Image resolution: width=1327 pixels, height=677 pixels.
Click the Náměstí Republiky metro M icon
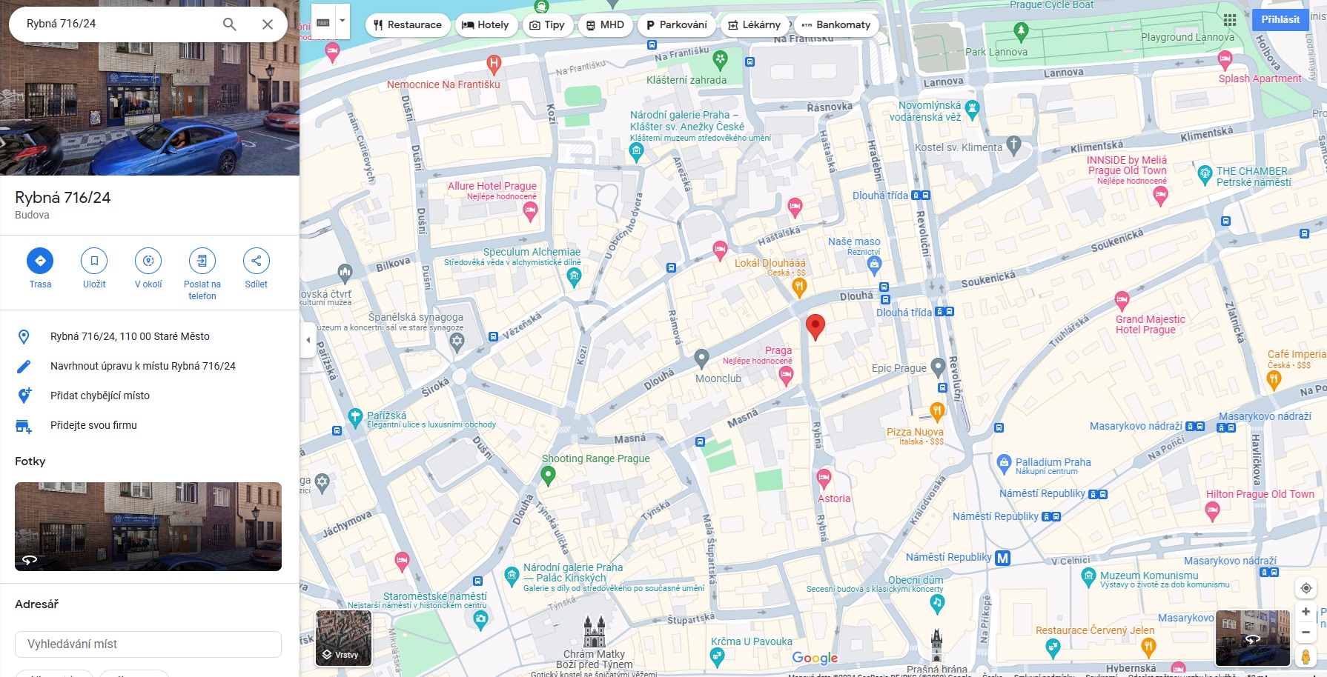(1002, 558)
